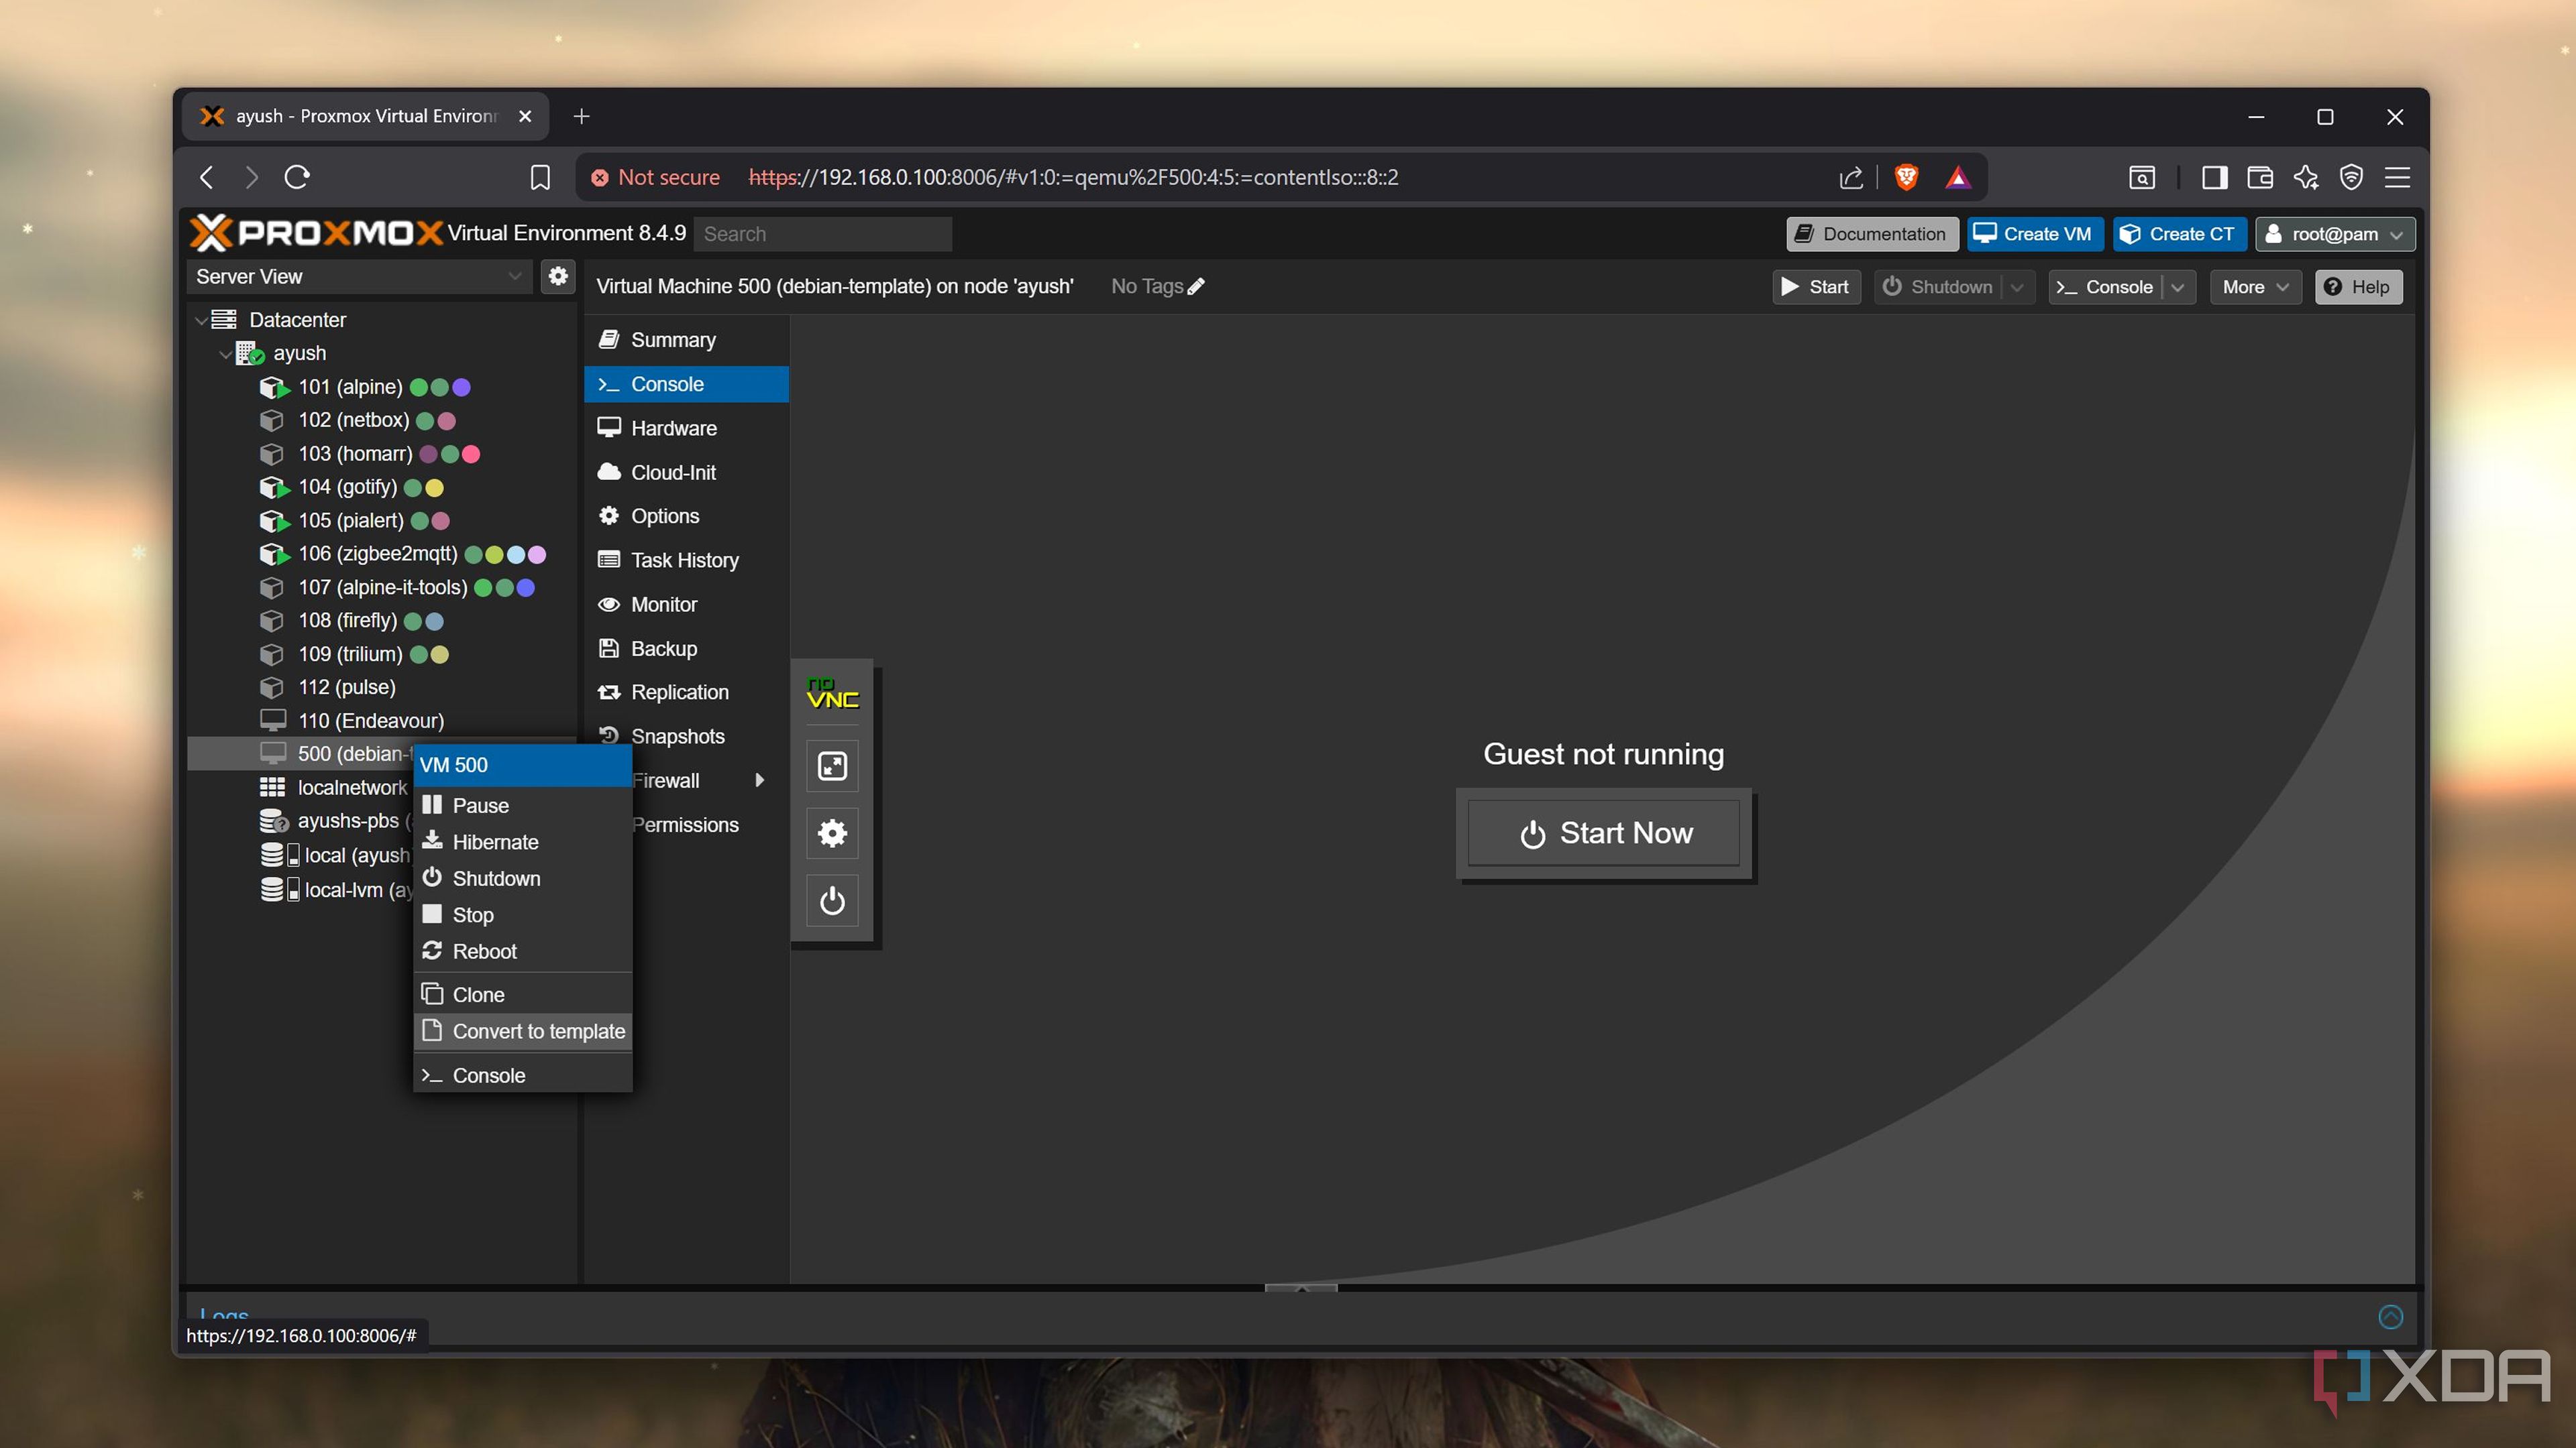This screenshot has height=1448, width=2576.
Task: Collapse the Datacenter tree node
Action: 201,320
